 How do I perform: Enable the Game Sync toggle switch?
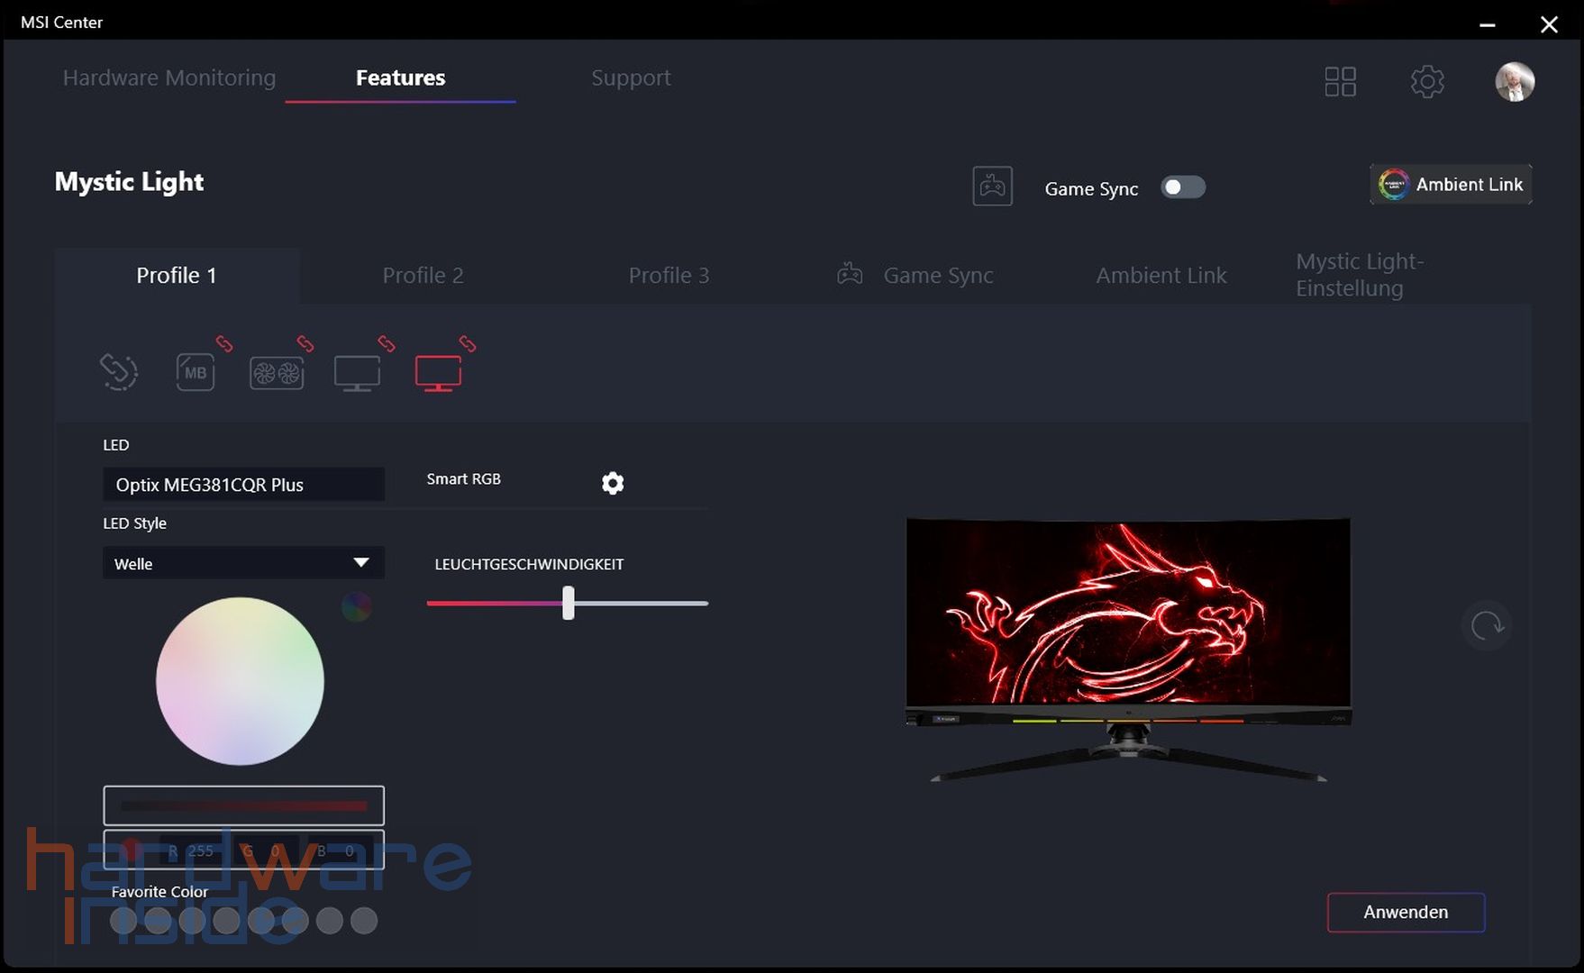pyautogui.click(x=1183, y=187)
